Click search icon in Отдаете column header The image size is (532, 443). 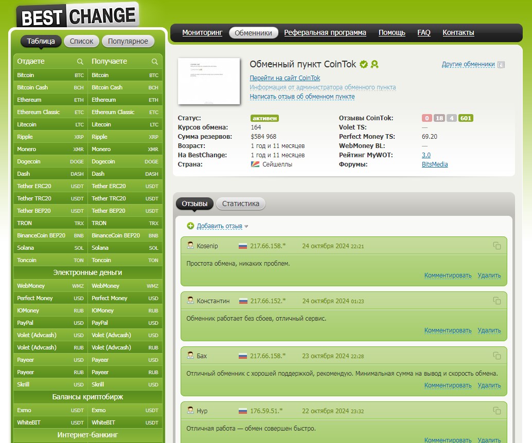tap(80, 61)
